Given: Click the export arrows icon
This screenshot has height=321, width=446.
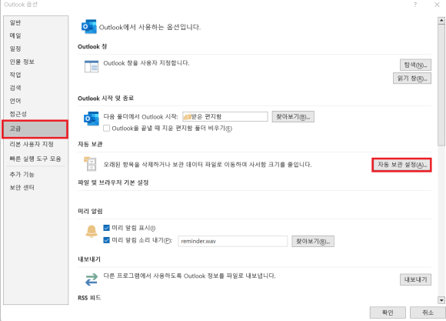Looking at the screenshot, I should pyautogui.click(x=92, y=279).
